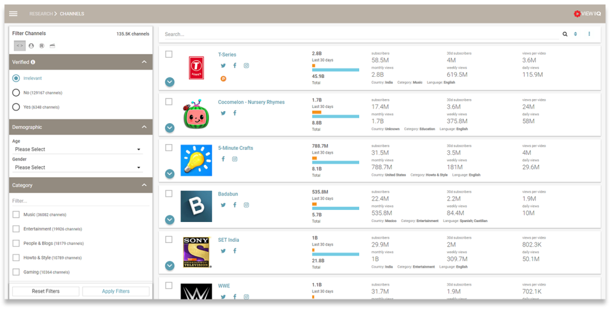Viewport: 610px width, 309px height.
Task: Click the Channels breadcrumb
Action: click(x=72, y=13)
